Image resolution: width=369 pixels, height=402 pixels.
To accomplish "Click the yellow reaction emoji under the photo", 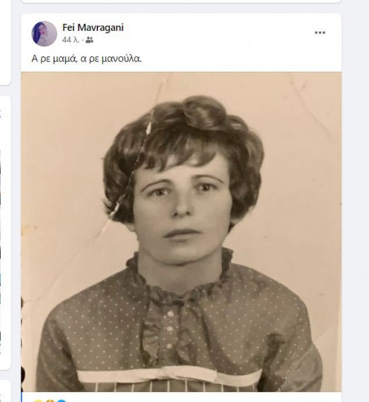I will (x=38, y=401).
